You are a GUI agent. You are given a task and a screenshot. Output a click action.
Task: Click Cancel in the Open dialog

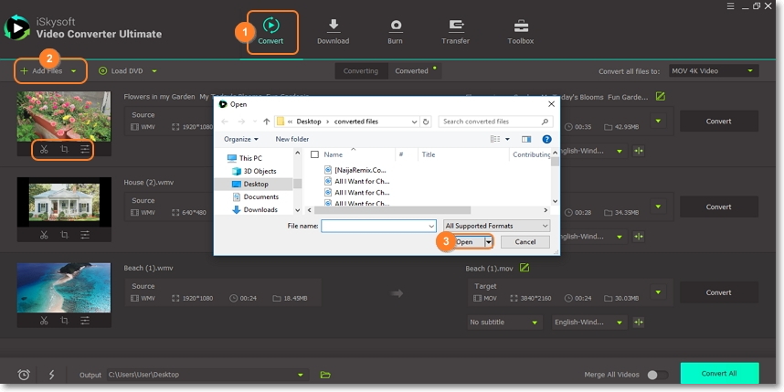pyautogui.click(x=524, y=242)
